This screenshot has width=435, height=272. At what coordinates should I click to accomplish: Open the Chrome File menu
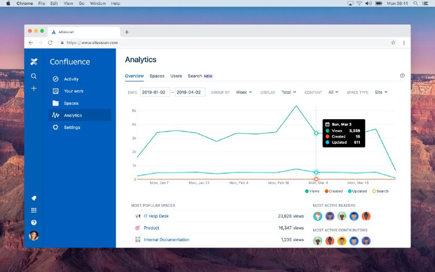(42, 3)
